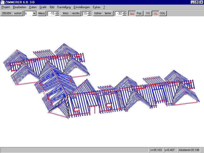This screenshot has height=153, width=204.
Task: Open the dropdown showing value 6
Action: (x=34, y=14)
